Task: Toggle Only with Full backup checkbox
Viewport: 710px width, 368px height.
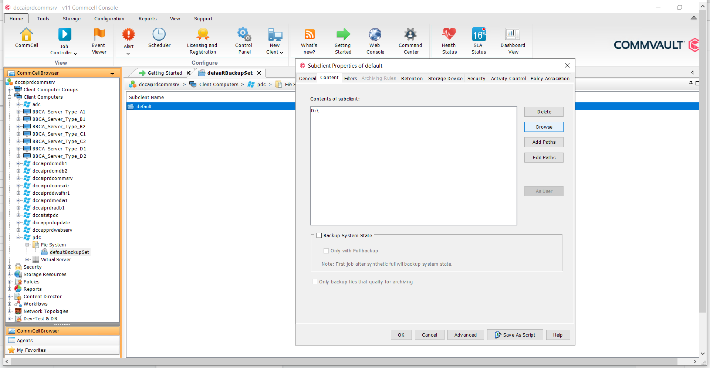Action: pyautogui.click(x=326, y=251)
